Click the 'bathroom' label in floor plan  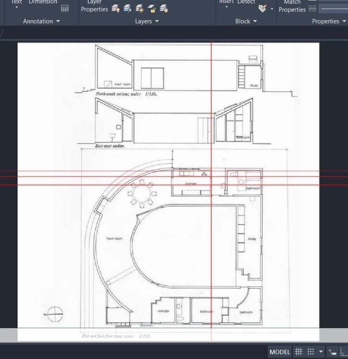tap(253, 188)
